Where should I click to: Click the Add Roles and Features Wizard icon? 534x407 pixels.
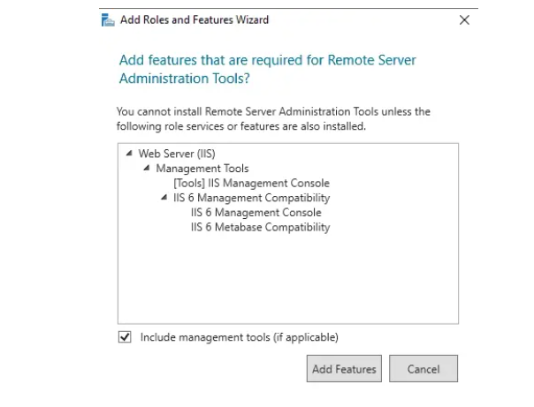coord(108,20)
